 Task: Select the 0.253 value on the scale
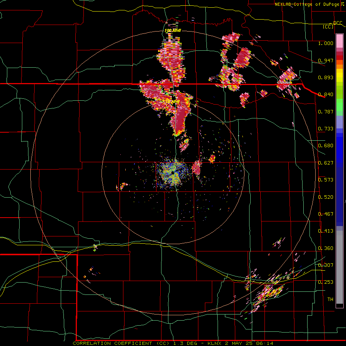click(326, 282)
